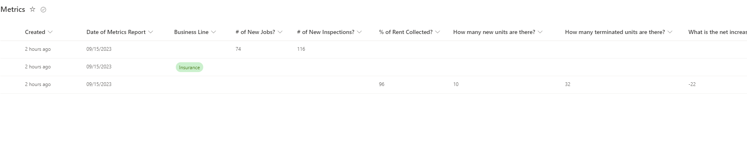747x156 pixels.
Task: Select the 32 terminated units cell
Action: (568, 84)
